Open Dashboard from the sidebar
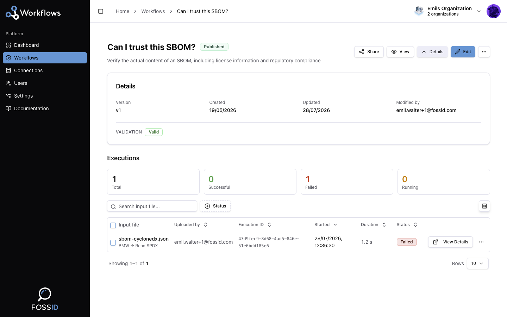This screenshot has height=317, width=507. coord(45,45)
